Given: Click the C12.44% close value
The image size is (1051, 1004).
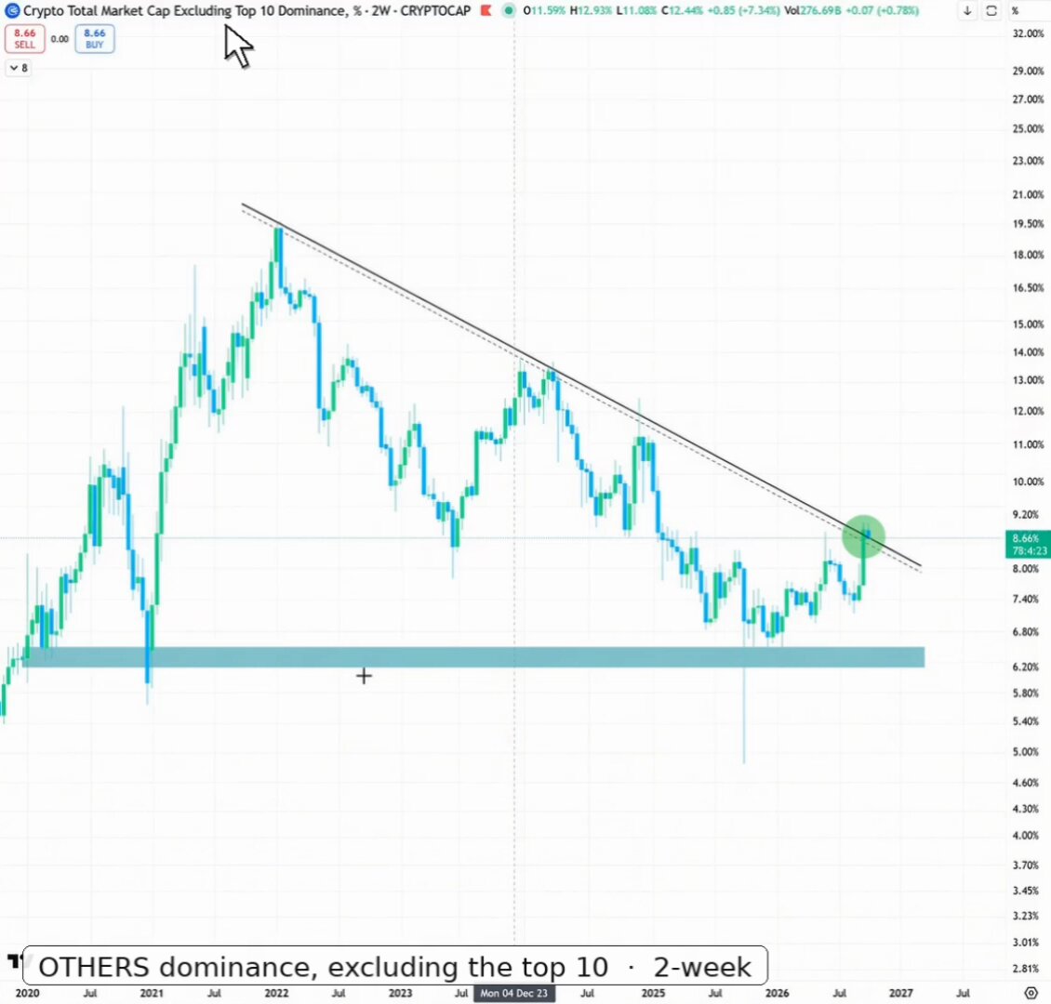Looking at the screenshot, I should 683,11.
